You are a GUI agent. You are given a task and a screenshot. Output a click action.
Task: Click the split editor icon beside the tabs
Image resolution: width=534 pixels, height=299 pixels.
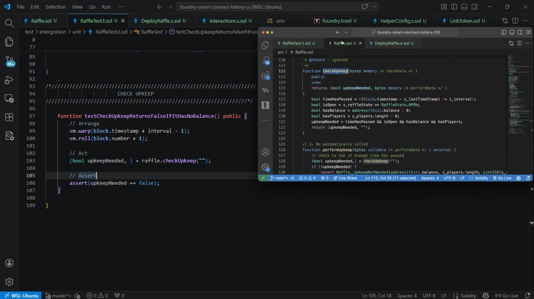click(515, 20)
